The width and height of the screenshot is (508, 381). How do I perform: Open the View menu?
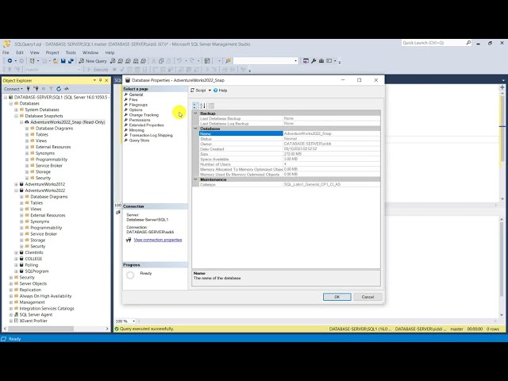pyautogui.click(x=35, y=52)
